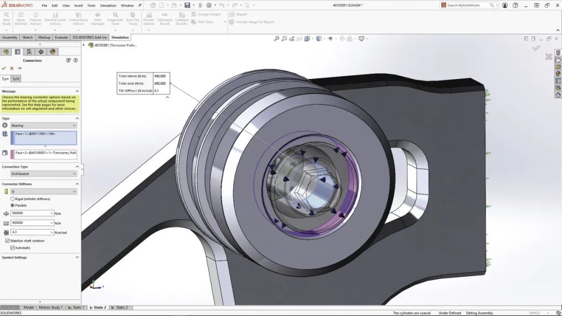The height and width of the screenshot is (316, 562).
Task: Toggle the Automatic checkbox
Action: [x=14, y=248]
